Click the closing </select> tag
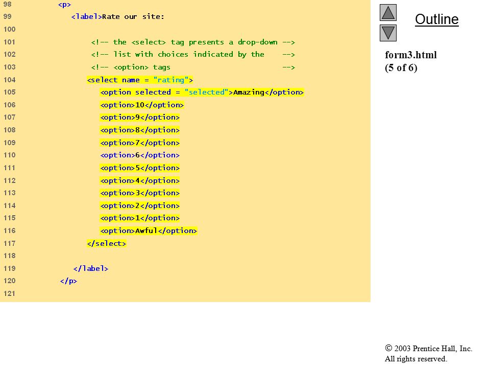490x368 pixels. 107,243
